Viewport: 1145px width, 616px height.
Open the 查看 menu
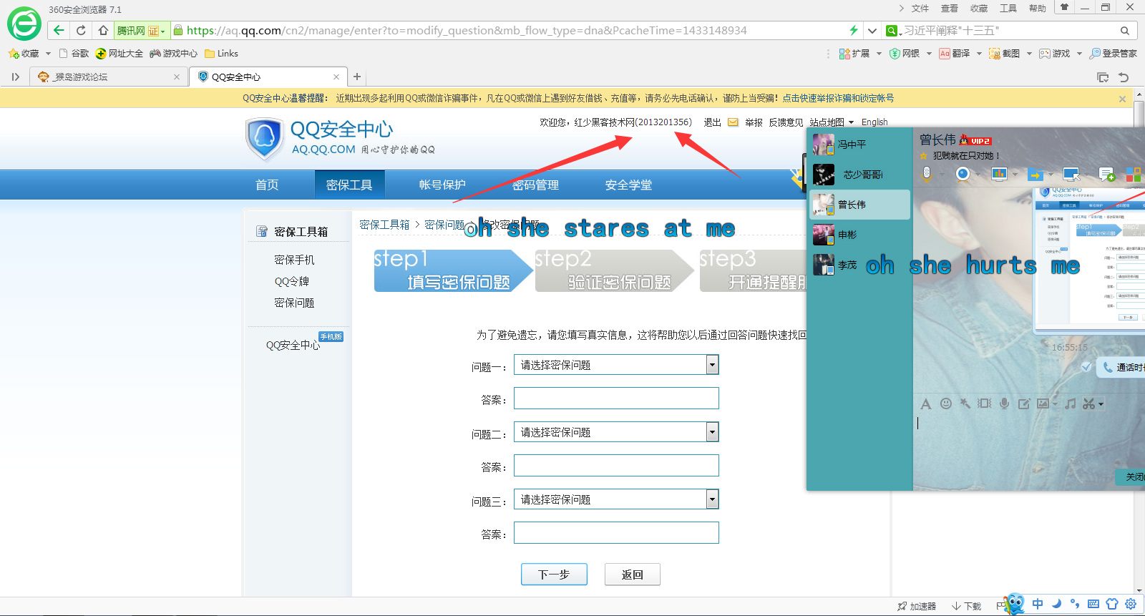click(949, 9)
